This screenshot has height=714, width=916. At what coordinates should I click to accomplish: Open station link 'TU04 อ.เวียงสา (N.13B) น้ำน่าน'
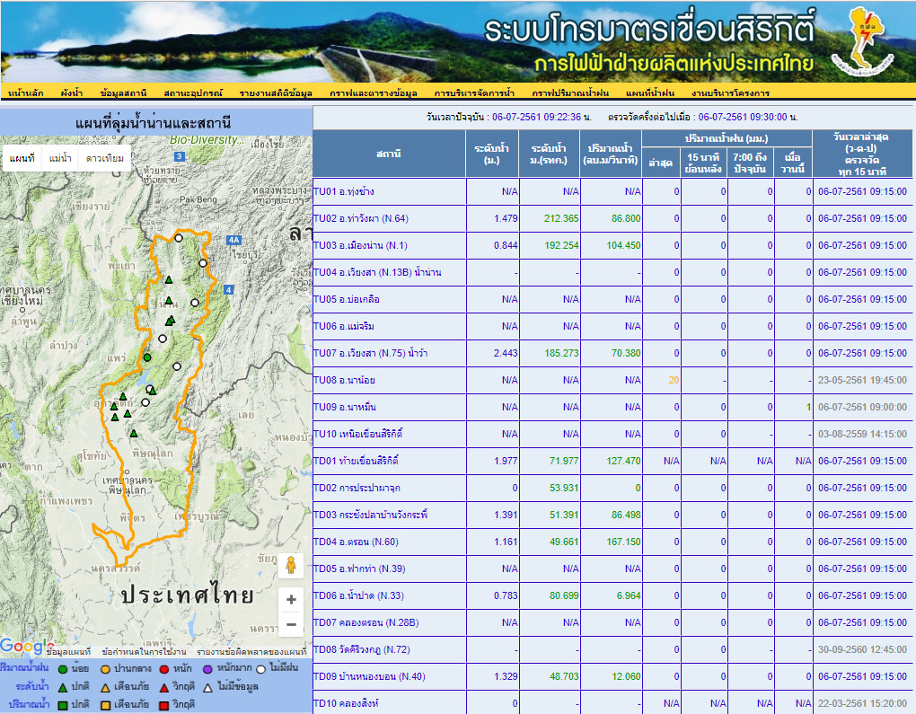click(x=377, y=272)
